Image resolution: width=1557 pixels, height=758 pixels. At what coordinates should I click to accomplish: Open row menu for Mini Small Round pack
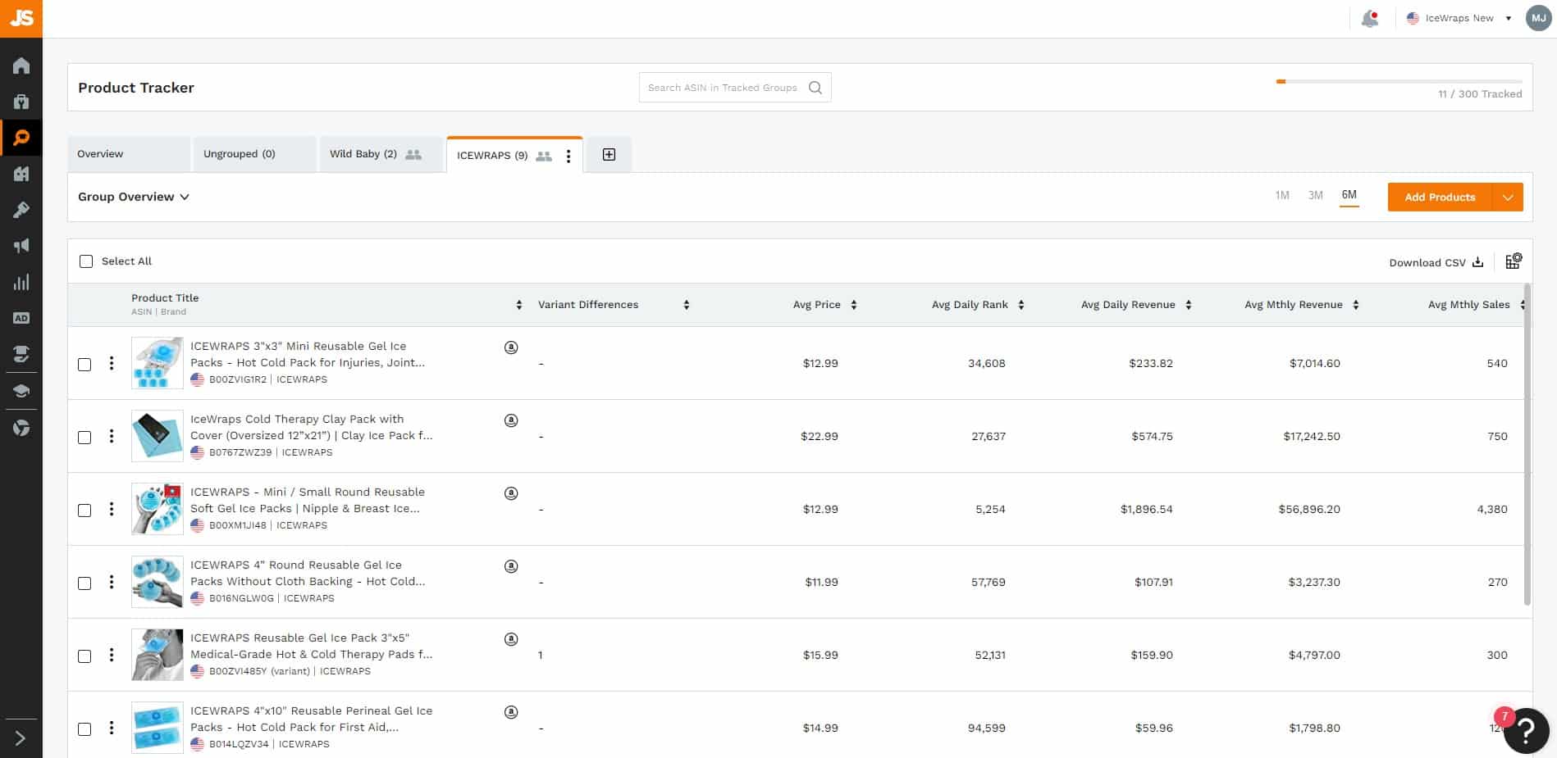(112, 509)
